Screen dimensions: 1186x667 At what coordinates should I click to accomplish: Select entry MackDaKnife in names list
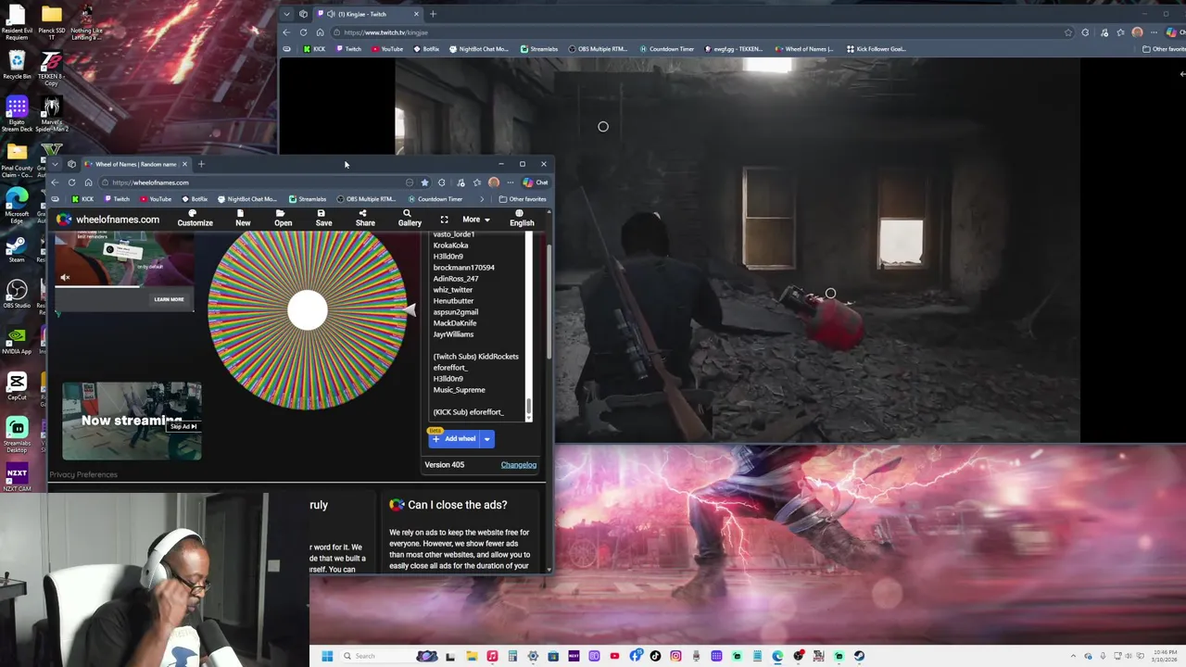tap(455, 323)
